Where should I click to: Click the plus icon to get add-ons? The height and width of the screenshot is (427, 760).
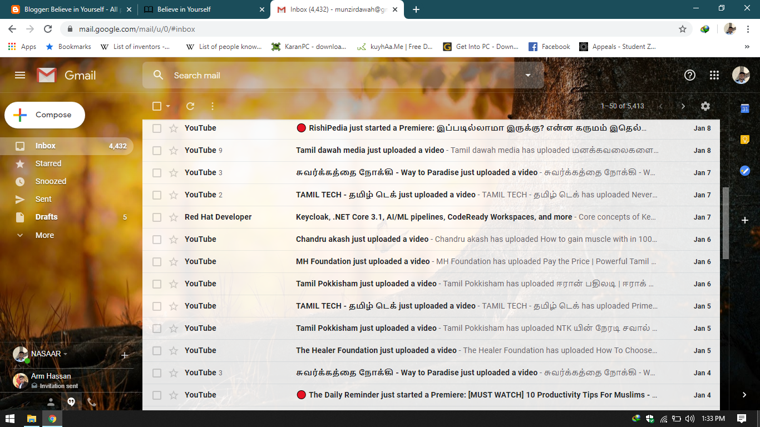[x=745, y=220]
